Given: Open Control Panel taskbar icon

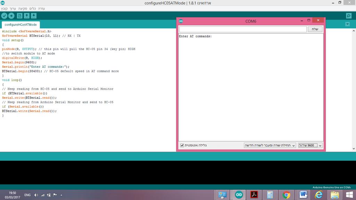Looking at the screenshot, I should [x=222, y=194].
